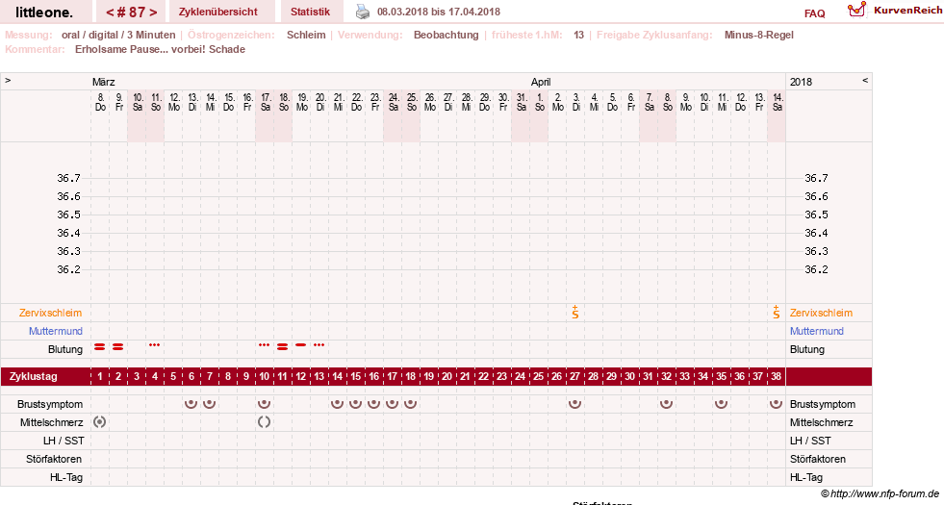This screenshot has height=505, width=944.
Task: Select the Brustsymptom marker on cycle day 16
Action: [374, 404]
